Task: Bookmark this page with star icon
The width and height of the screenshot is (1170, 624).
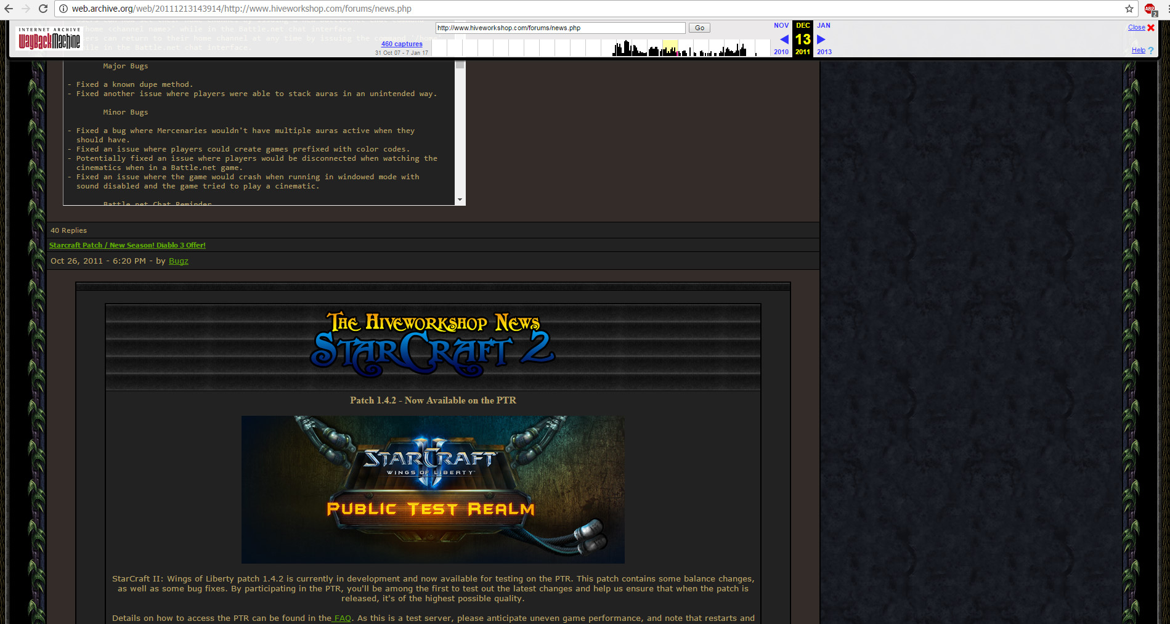Action: tap(1129, 9)
